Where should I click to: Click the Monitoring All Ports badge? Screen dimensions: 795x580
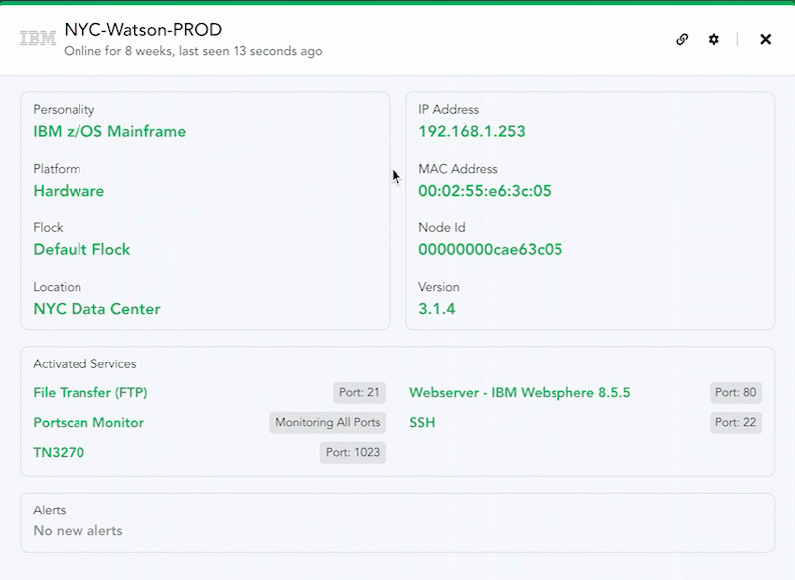click(x=328, y=422)
